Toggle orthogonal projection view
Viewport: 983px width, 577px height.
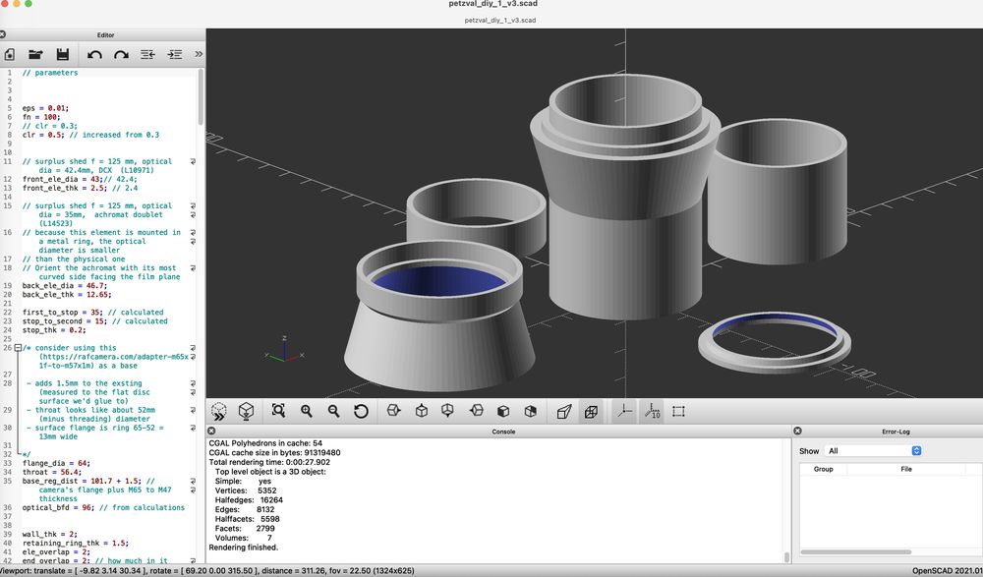click(591, 411)
